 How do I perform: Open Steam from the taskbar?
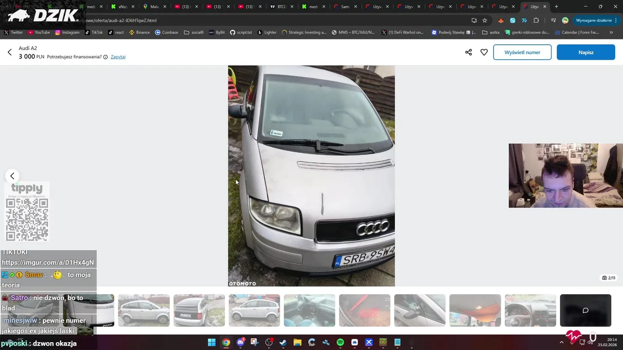[283, 342]
